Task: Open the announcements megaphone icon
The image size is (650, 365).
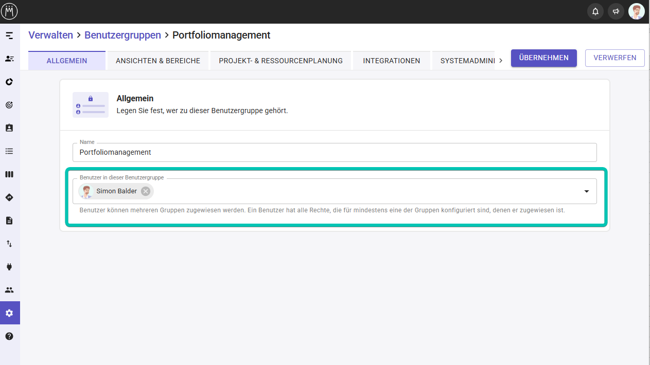Action: click(616, 11)
